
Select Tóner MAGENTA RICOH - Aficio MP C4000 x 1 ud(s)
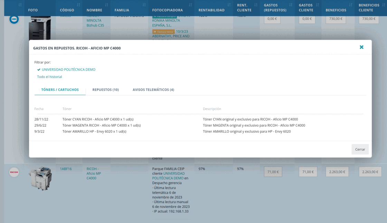click(x=102, y=125)
